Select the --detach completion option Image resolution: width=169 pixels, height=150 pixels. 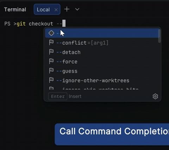(x=102, y=52)
